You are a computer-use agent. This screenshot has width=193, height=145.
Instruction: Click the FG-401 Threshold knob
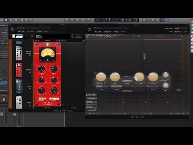pos(41,68)
